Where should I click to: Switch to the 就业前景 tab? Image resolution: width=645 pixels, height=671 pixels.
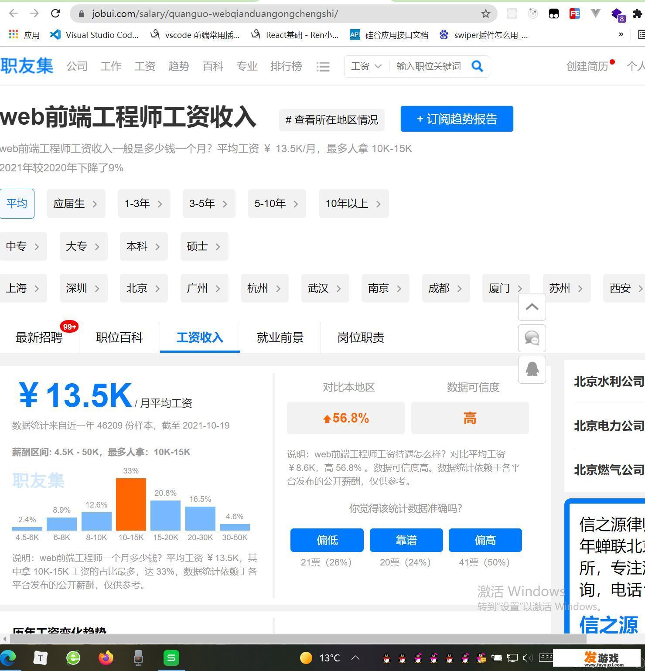(280, 337)
